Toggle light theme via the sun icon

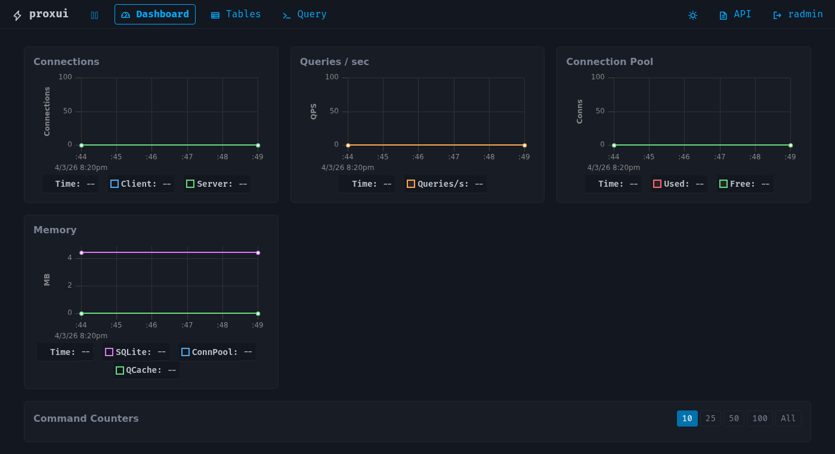pyautogui.click(x=692, y=15)
